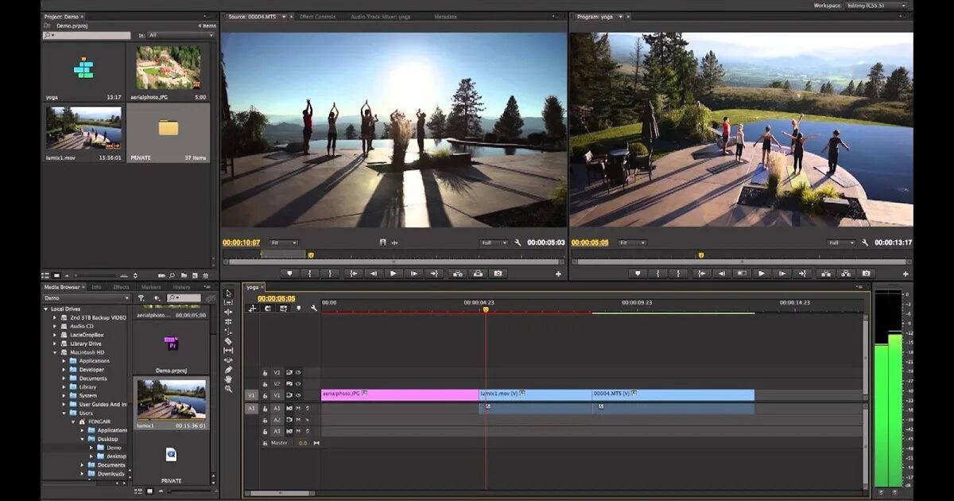The width and height of the screenshot is (954, 501).
Task: Add marker in Source monitor
Action: coord(288,274)
